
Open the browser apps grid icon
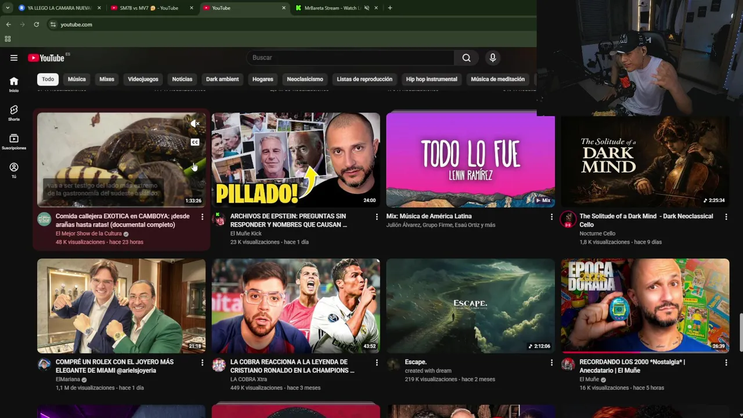(x=8, y=39)
